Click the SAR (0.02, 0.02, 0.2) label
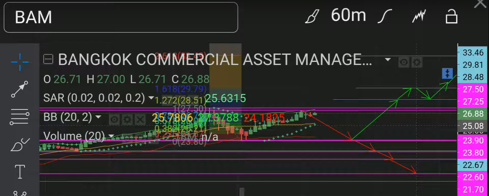The image size is (489, 196). click(94, 97)
